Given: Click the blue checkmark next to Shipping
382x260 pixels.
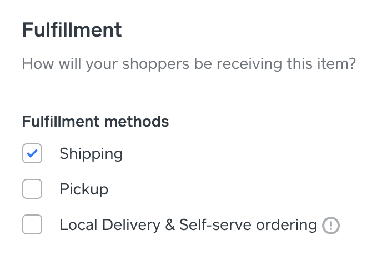Looking at the screenshot, I should (32, 154).
